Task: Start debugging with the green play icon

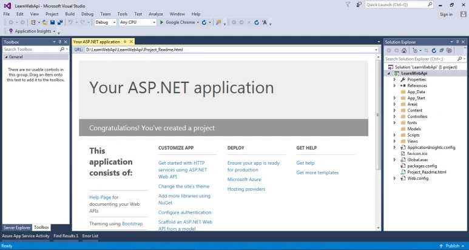Action: pos(161,22)
